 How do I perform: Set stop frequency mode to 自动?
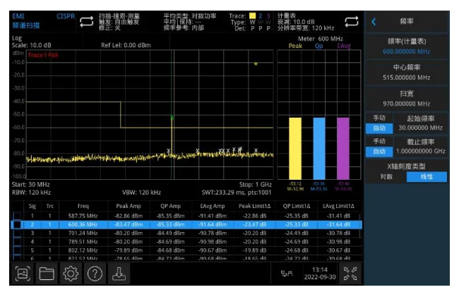(379, 151)
